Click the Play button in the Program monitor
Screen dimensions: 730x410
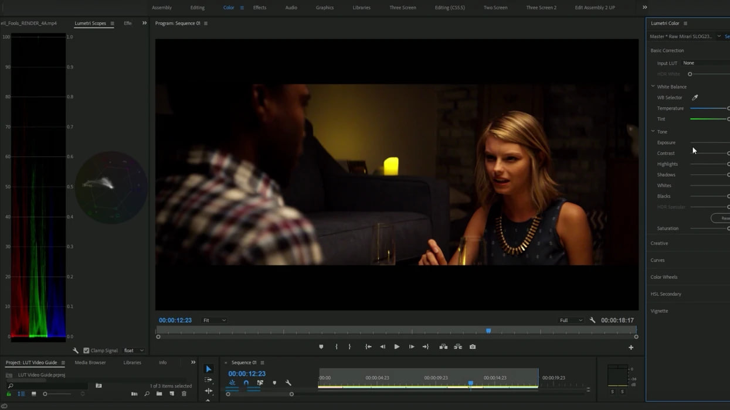tap(396, 346)
